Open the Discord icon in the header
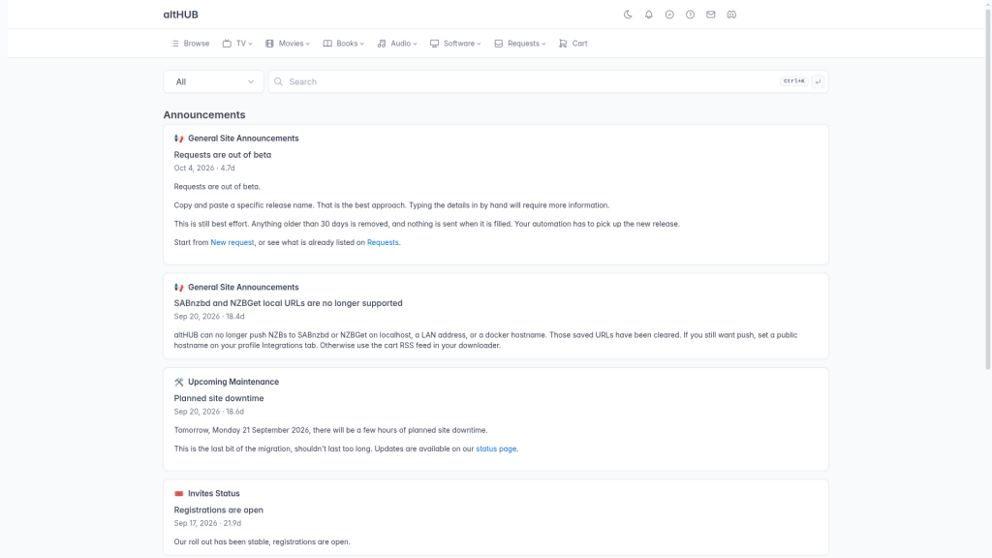Image resolution: width=992 pixels, height=558 pixels. point(731,15)
